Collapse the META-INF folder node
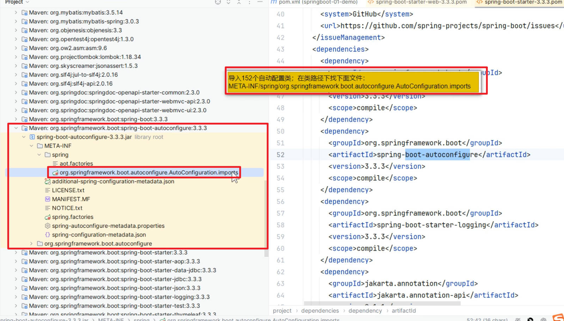Viewport: 564px width, 321px height. (x=31, y=146)
